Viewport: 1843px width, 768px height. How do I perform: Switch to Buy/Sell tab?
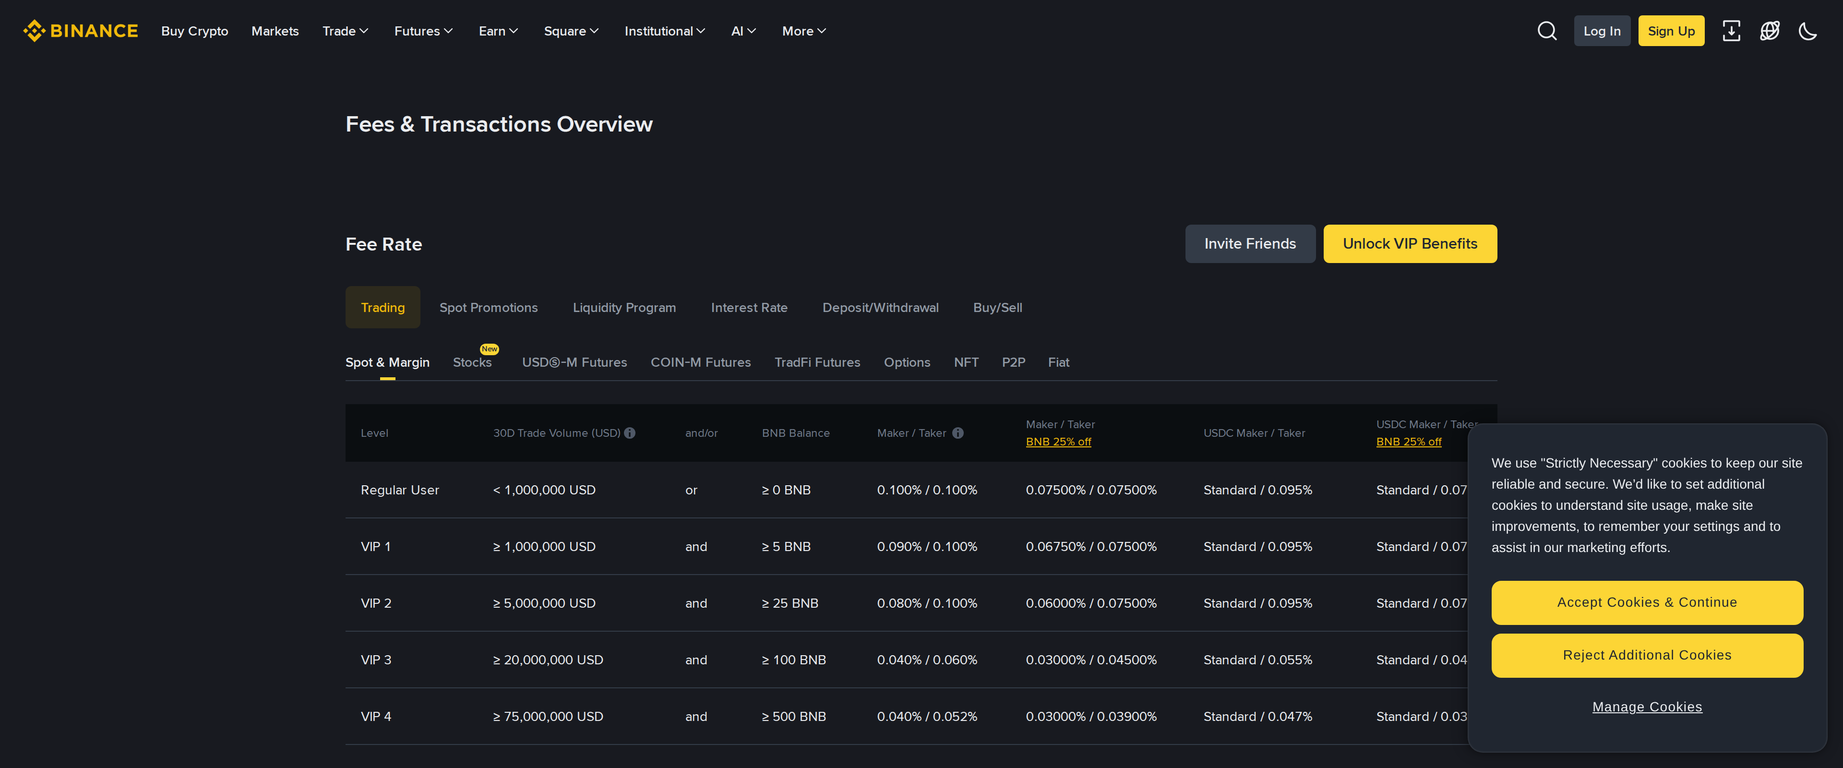[x=997, y=307]
